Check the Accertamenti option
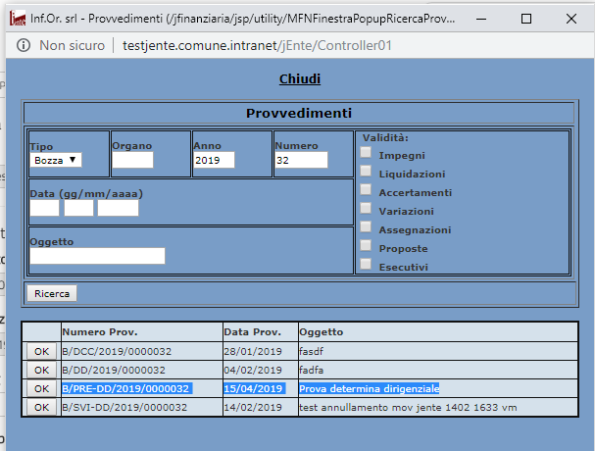 (x=366, y=190)
